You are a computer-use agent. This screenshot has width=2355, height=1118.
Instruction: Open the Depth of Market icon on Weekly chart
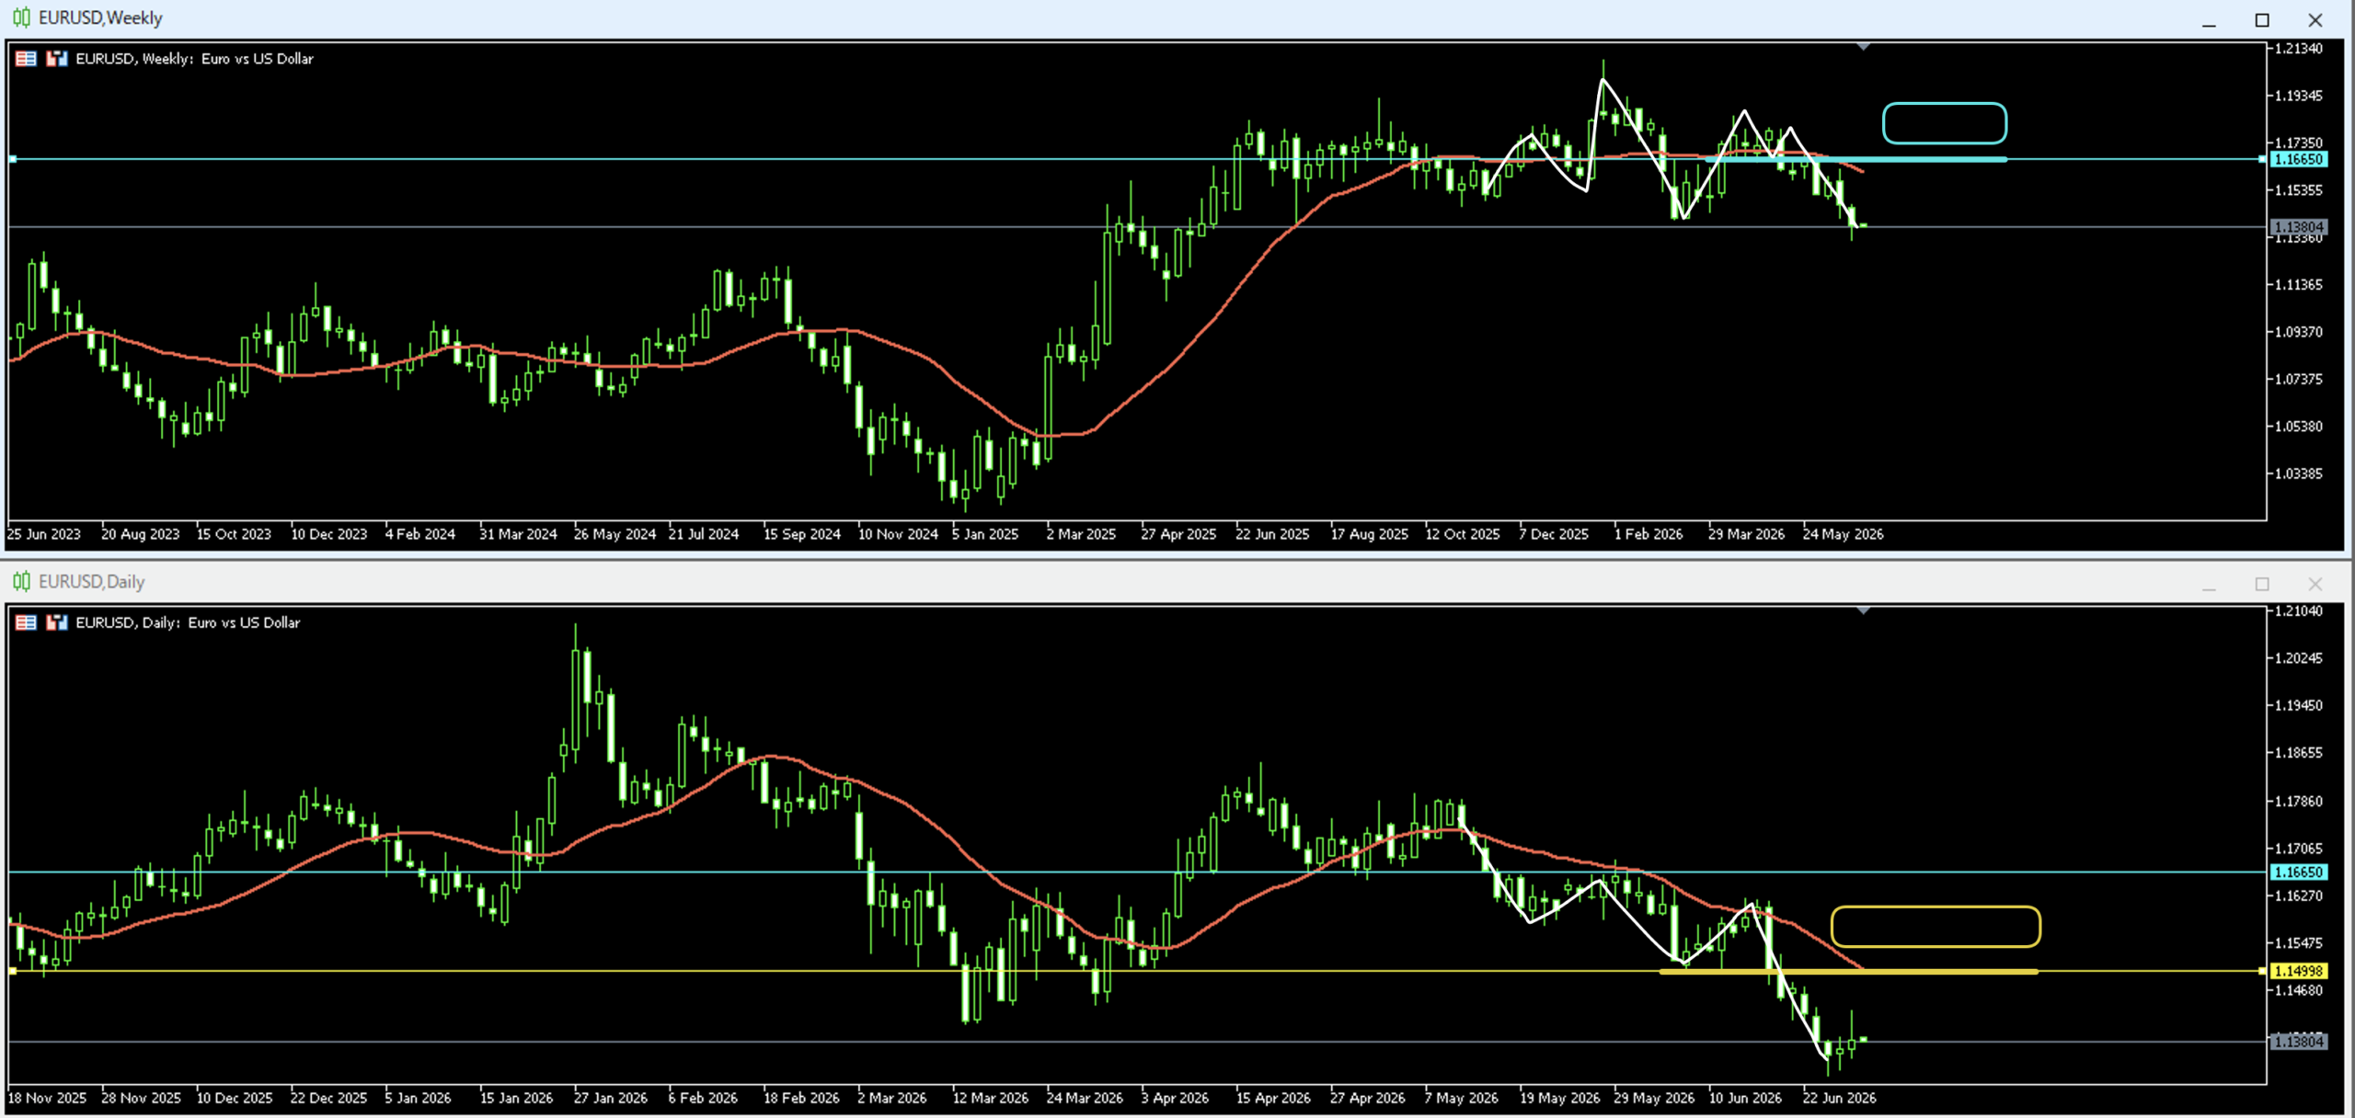[26, 59]
